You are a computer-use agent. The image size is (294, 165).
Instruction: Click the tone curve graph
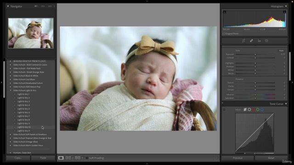pos(254,132)
